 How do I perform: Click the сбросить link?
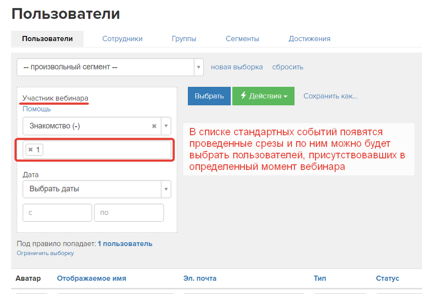click(x=288, y=67)
